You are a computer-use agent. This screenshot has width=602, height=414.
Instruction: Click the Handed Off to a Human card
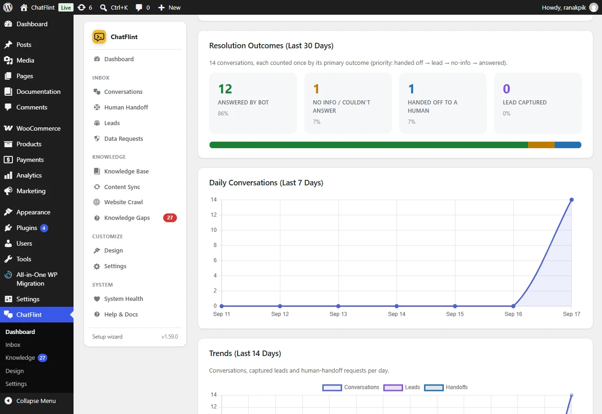tap(443, 103)
